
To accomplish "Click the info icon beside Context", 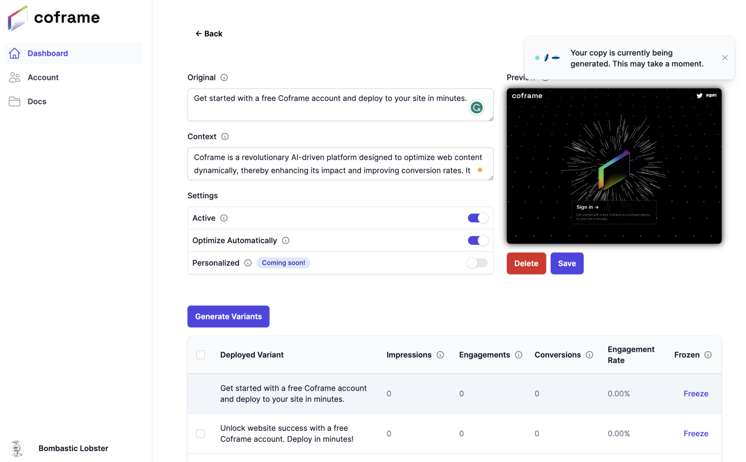I will click(x=225, y=137).
